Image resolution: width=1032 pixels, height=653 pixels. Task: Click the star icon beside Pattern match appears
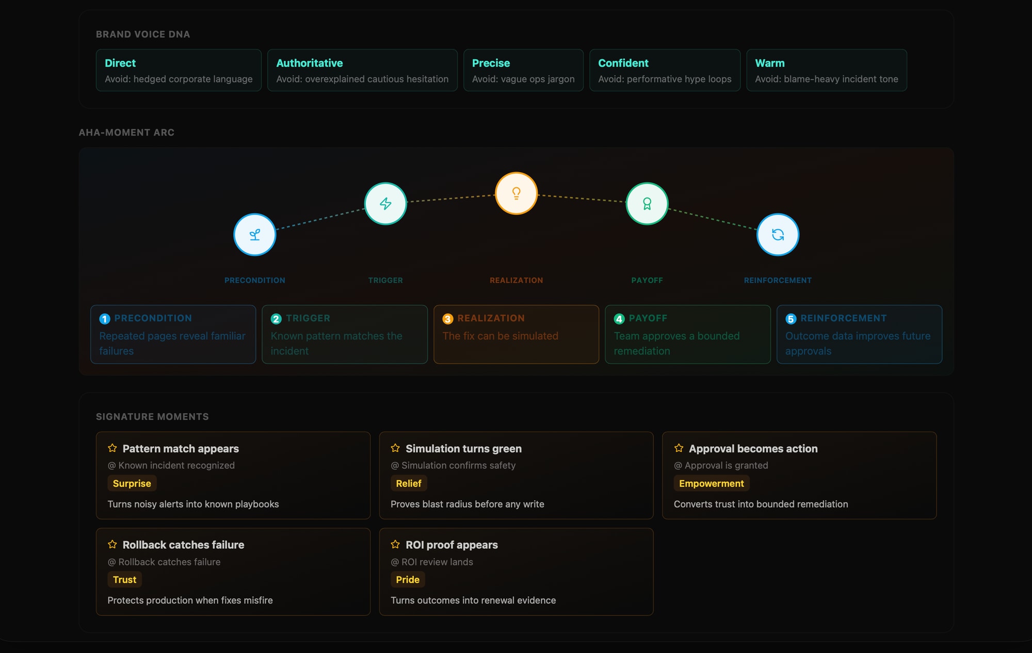pyautogui.click(x=112, y=448)
